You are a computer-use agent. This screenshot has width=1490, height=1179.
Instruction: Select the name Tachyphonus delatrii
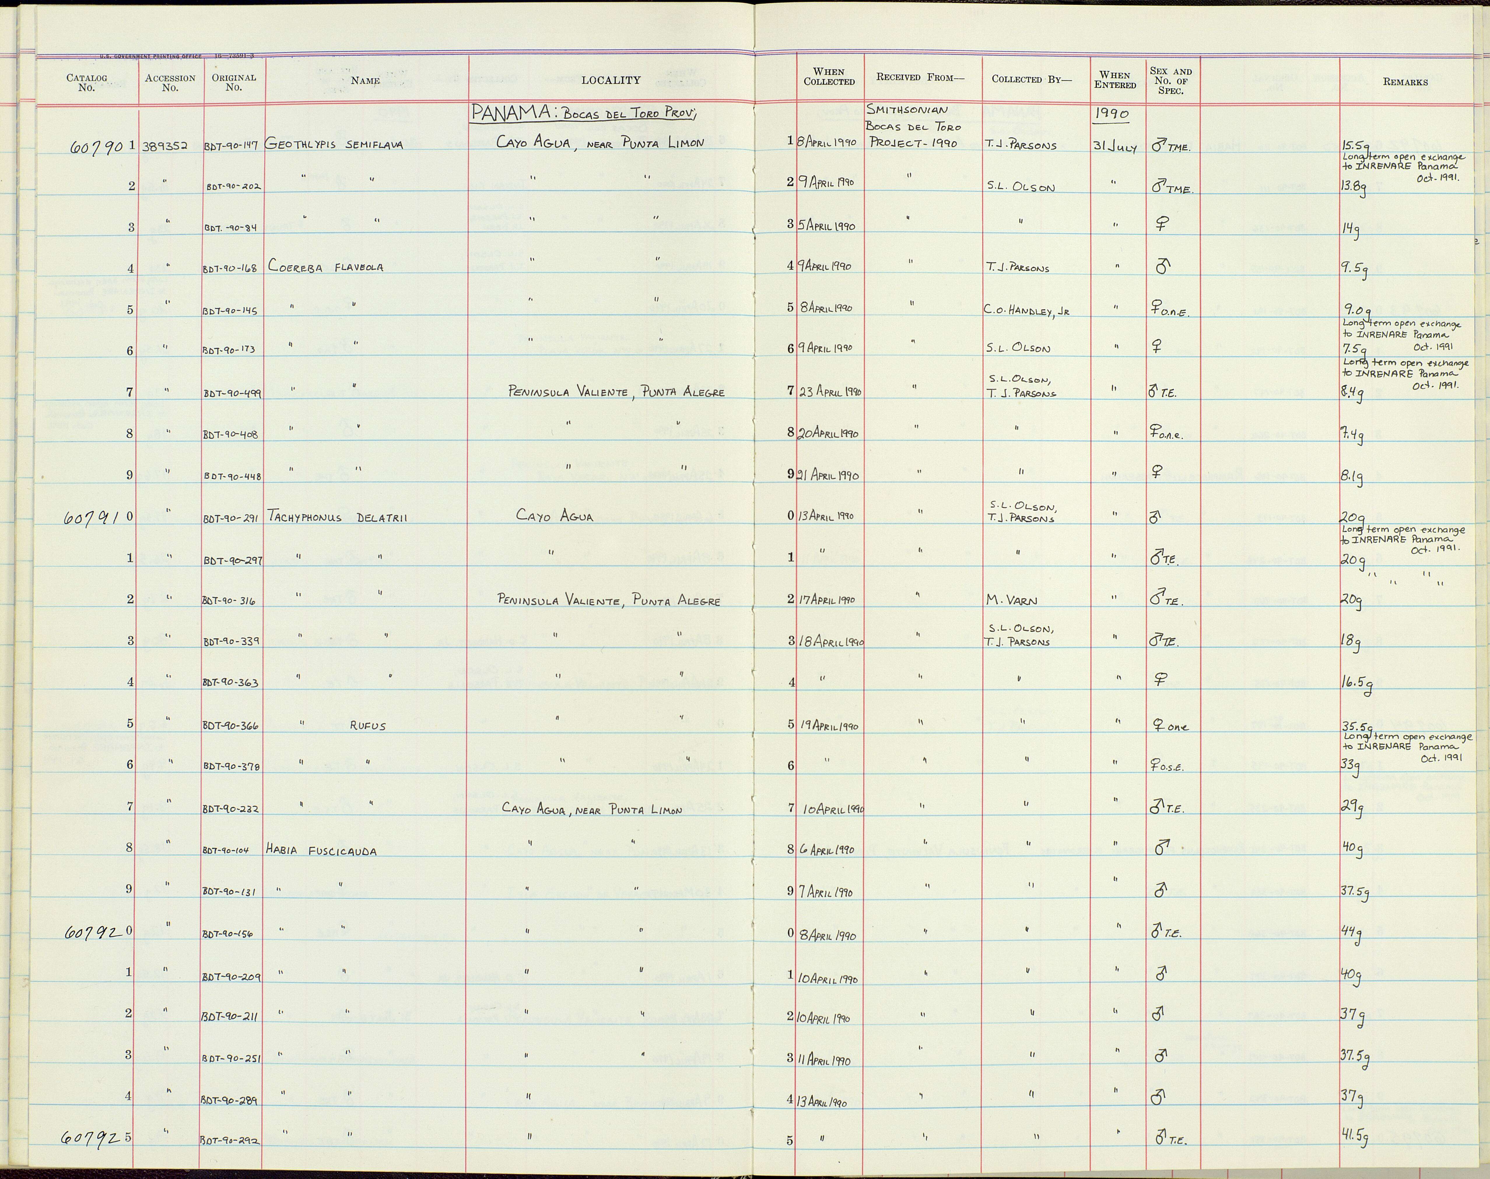click(x=337, y=517)
